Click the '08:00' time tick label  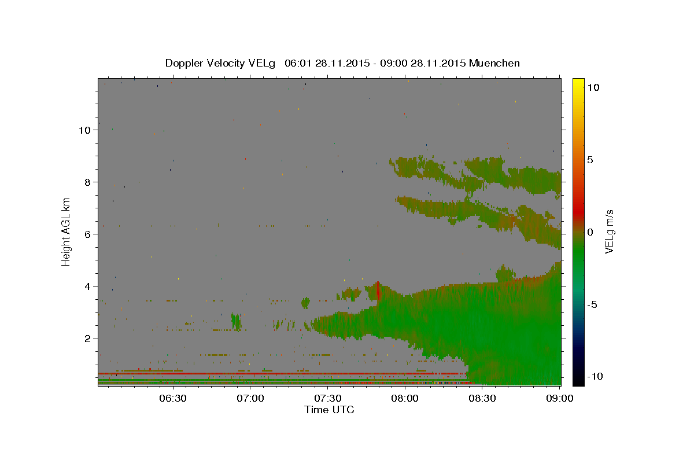(x=405, y=398)
